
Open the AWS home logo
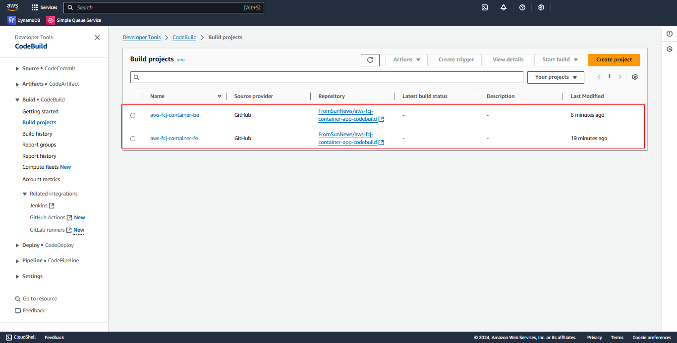12,7
